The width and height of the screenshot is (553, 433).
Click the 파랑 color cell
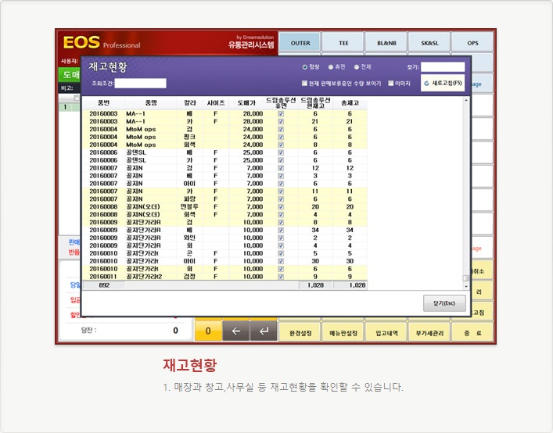189,199
